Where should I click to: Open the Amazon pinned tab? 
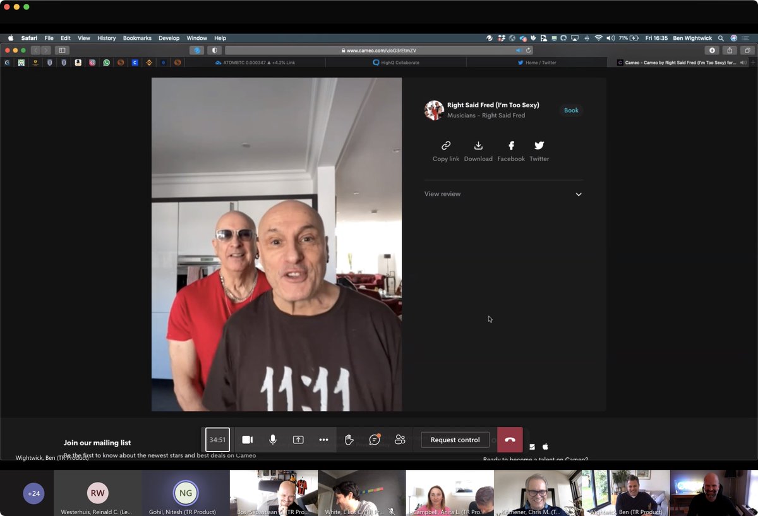pos(78,63)
